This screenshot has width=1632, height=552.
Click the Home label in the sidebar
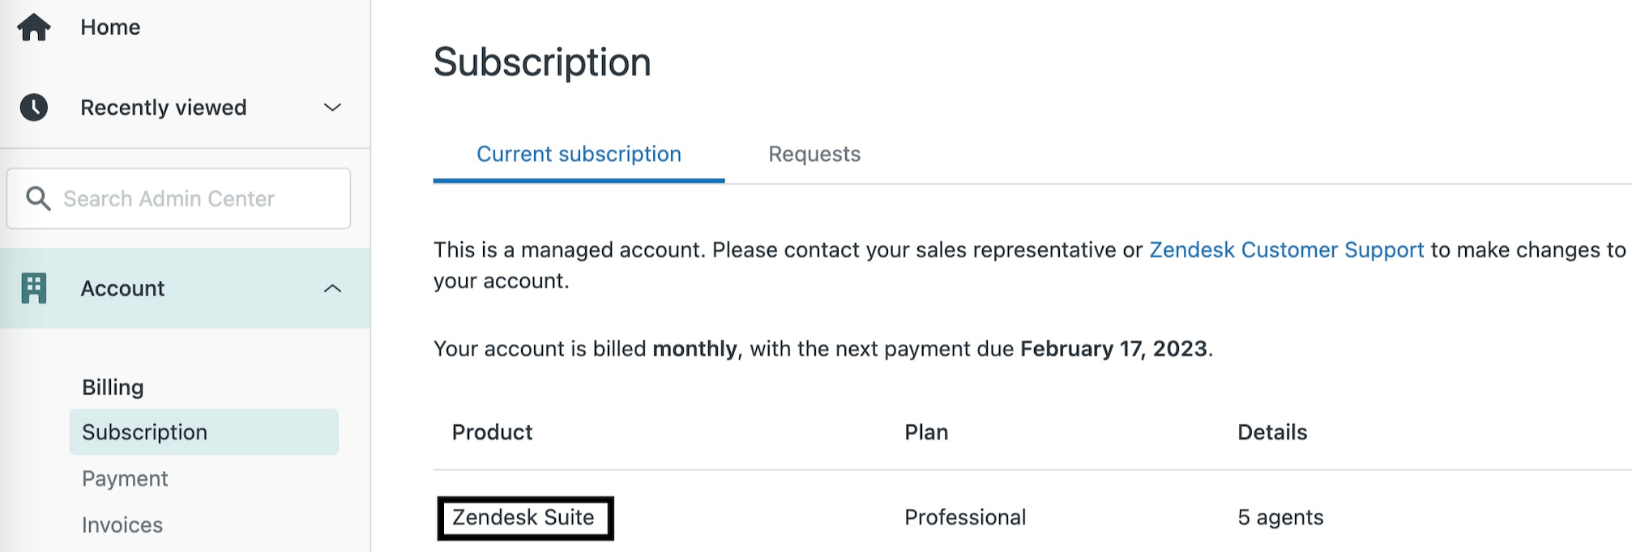click(x=110, y=28)
